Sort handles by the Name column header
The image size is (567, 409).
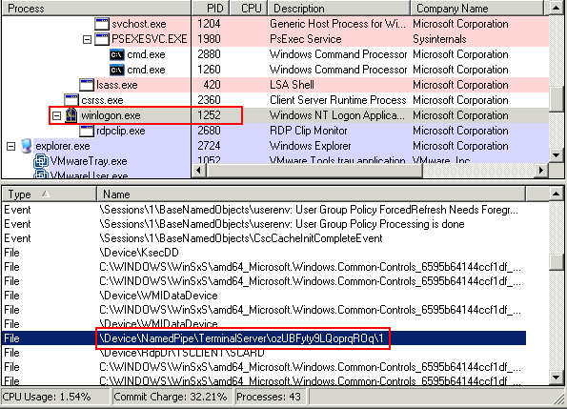[311, 194]
